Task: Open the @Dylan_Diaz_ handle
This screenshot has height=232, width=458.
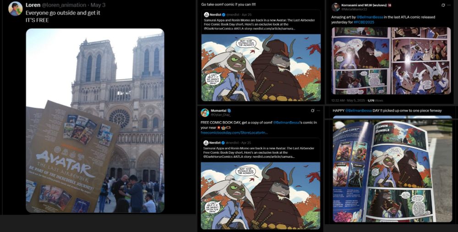Action: [220, 115]
